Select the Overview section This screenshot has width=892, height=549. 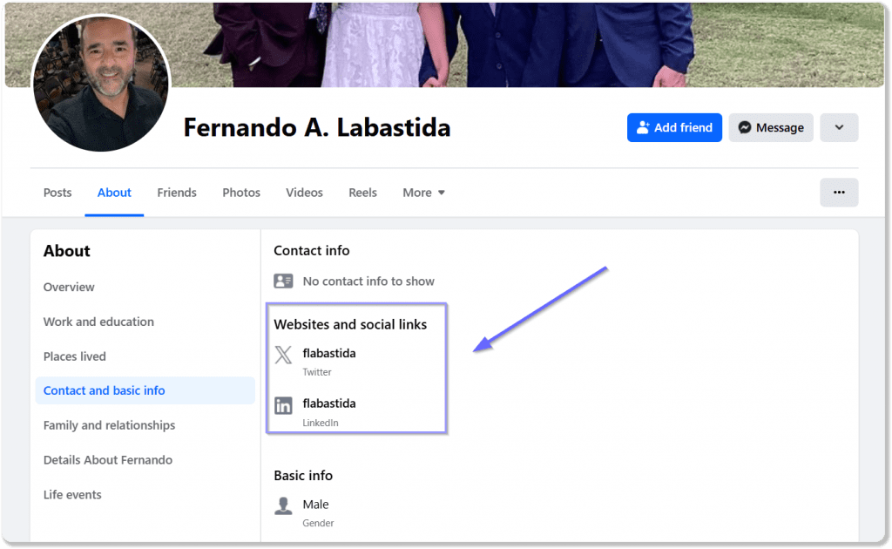coord(69,287)
